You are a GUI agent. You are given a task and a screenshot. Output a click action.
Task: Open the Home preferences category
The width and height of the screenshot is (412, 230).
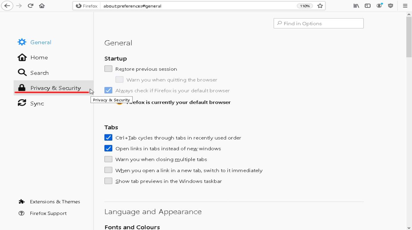tap(39, 58)
